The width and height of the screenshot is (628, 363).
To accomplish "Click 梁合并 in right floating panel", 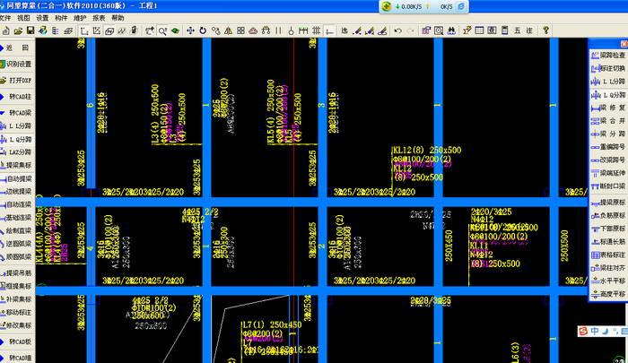I will click(x=608, y=120).
